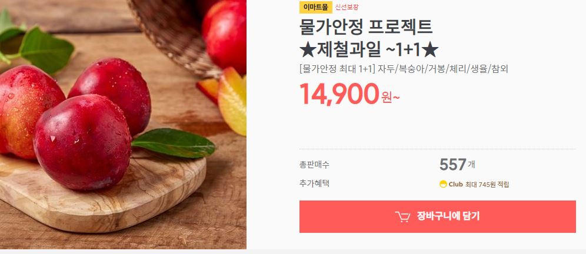This screenshot has height=254, width=586.
Task: Click the 자두/복숭아/거봉/체리 description line
Action: (404, 69)
